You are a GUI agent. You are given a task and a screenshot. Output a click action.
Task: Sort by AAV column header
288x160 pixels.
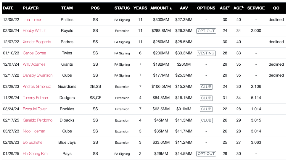pos(184,8)
